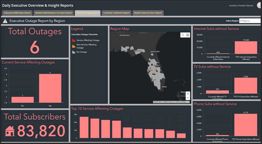The width and height of the screenshot is (262, 144).
Task: Click the 'Yes' bar in Current Service Affecting Outages
Action: [x=50, y=88]
